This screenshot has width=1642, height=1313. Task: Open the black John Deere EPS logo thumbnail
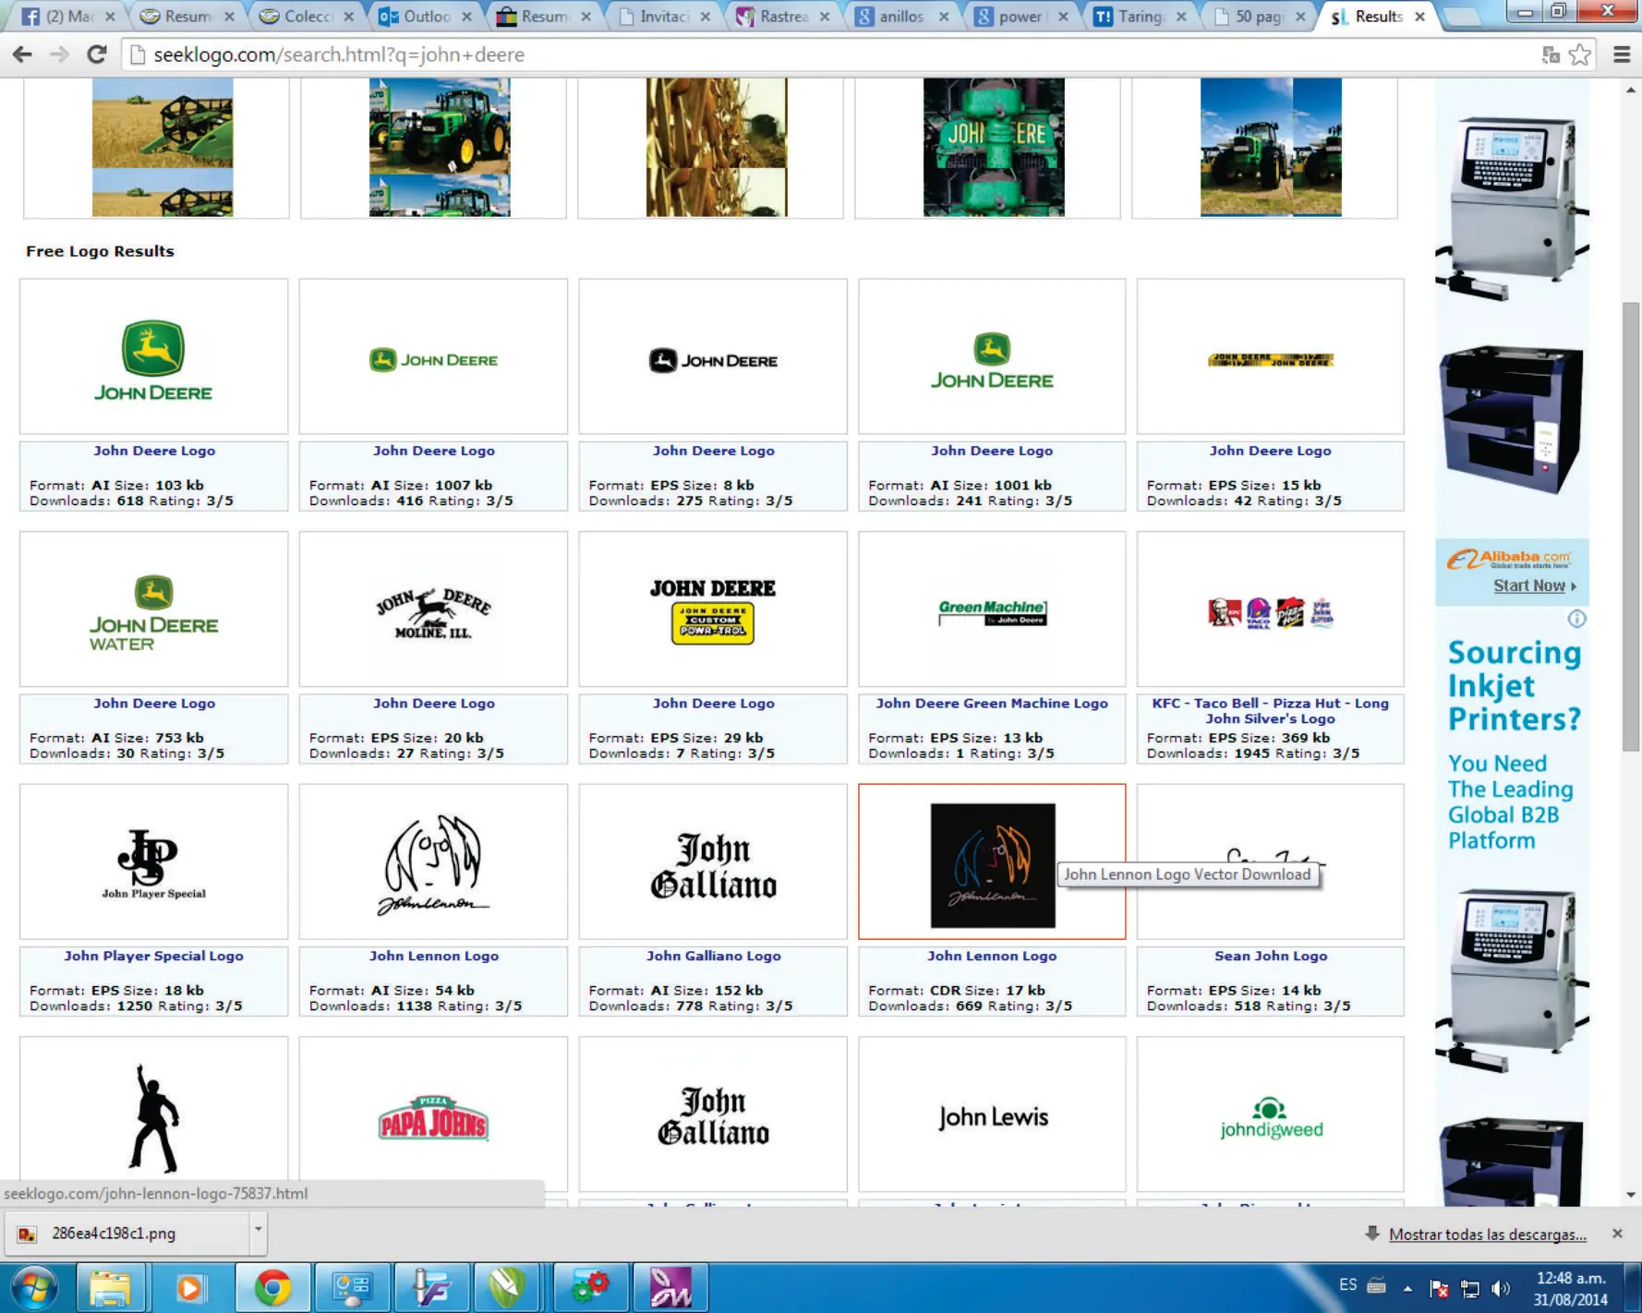tap(713, 356)
